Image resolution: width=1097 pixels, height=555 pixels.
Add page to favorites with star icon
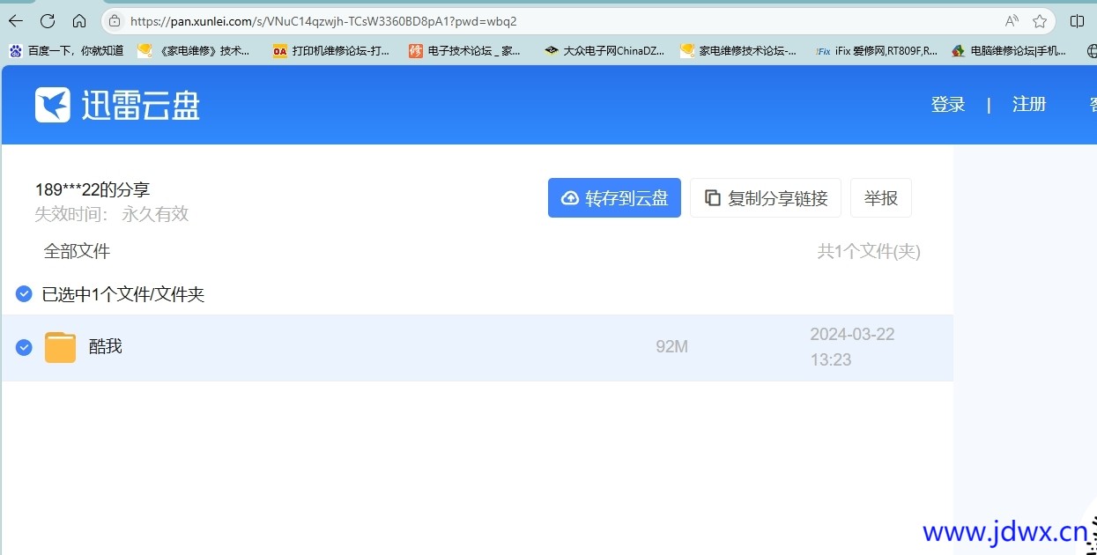[x=1040, y=21]
